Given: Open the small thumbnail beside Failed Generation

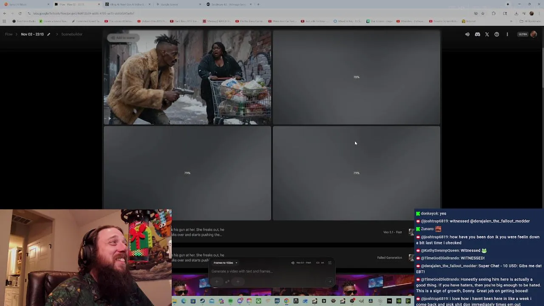Looking at the screenshot, I should pos(411,258).
